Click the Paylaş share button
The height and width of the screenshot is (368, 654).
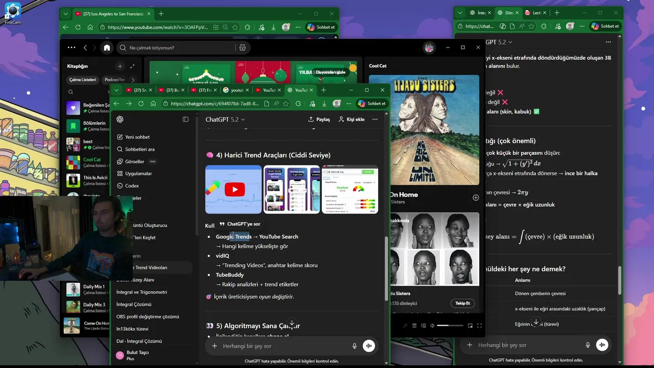(x=319, y=119)
